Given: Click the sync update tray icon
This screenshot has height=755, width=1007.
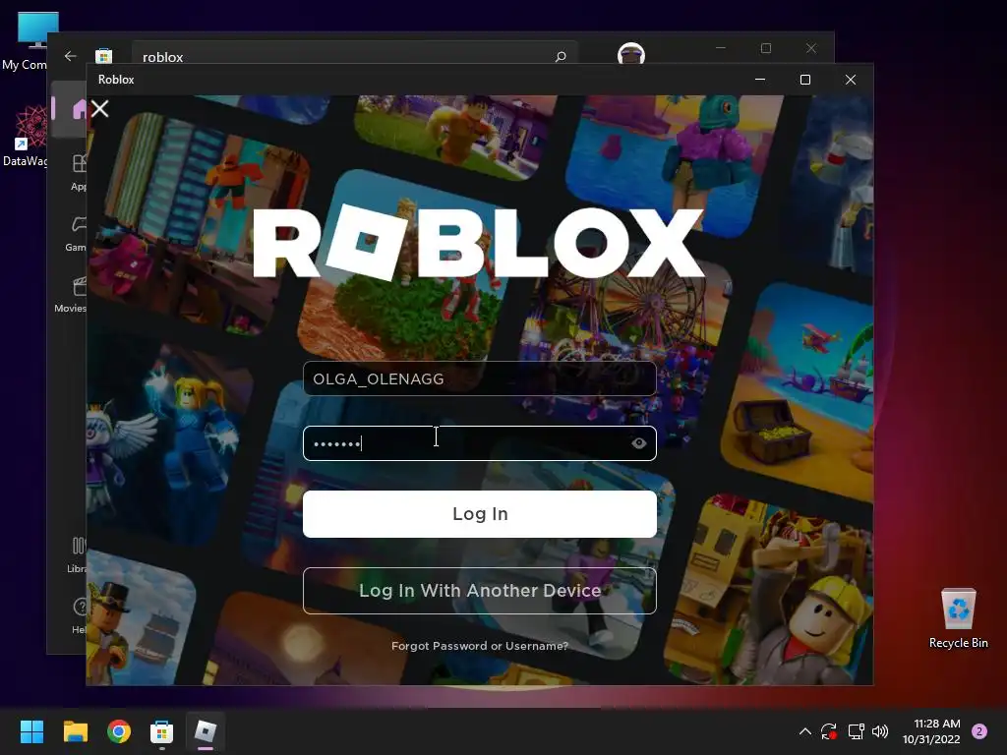Looking at the screenshot, I should click(x=829, y=731).
